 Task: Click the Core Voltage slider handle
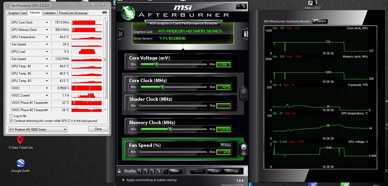(x=156, y=64)
